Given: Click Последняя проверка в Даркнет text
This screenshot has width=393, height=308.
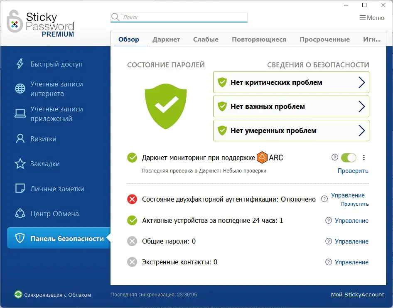Looking at the screenshot, I should click(x=204, y=170).
